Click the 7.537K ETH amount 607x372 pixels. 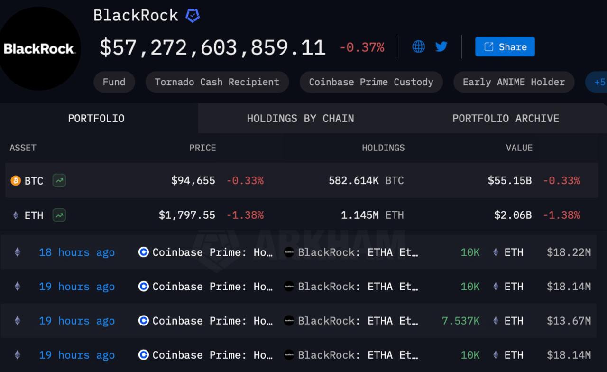[x=460, y=321]
